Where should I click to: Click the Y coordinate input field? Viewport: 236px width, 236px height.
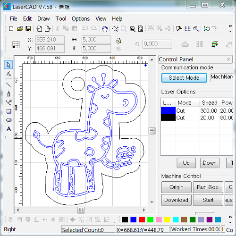click(50, 49)
